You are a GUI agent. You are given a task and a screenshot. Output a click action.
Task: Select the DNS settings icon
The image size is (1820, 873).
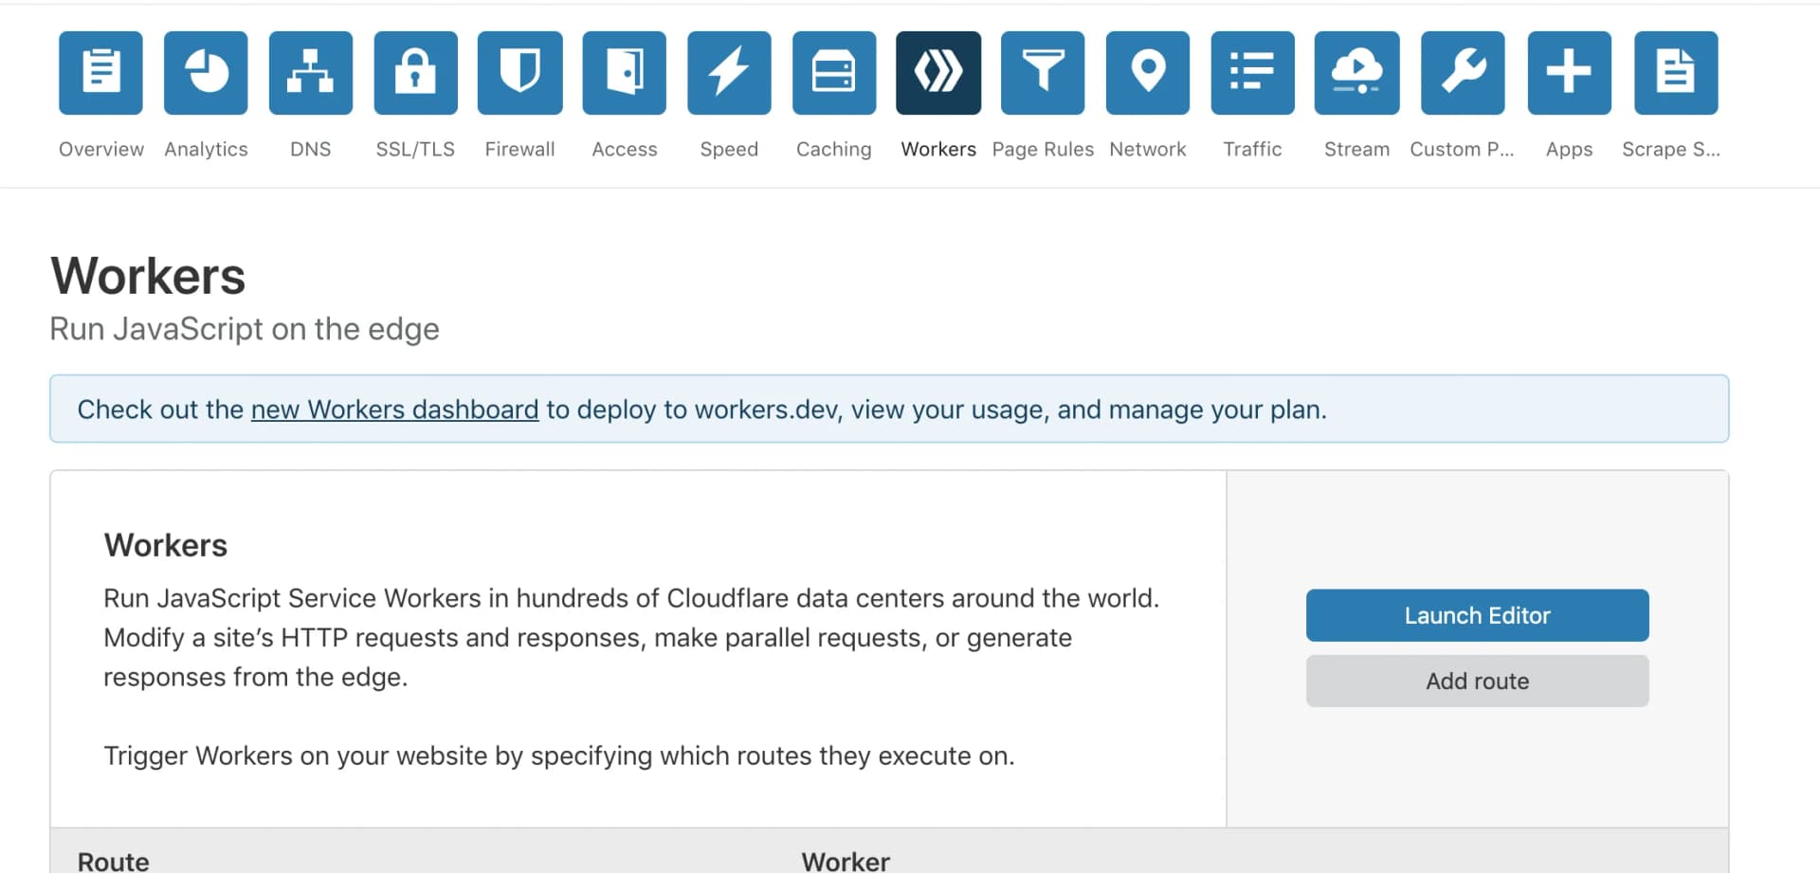[x=310, y=72]
